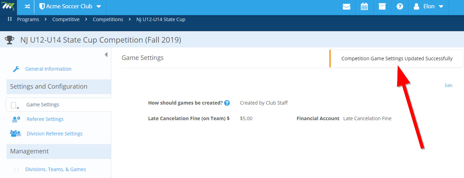Click the trophy icon beside competition title
The width and height of the screenshot is (464, 178).
click(x=9, y=40)
